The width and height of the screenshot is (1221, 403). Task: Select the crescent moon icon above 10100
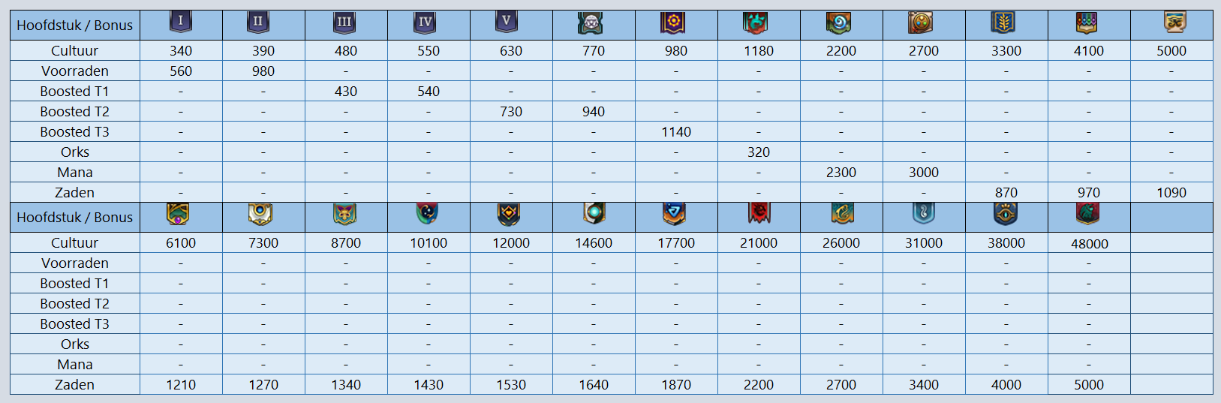427,215
